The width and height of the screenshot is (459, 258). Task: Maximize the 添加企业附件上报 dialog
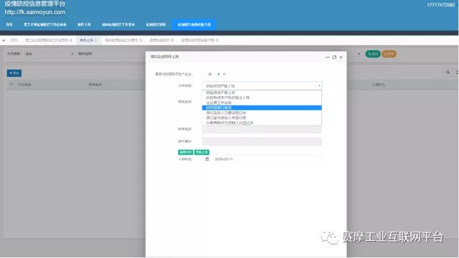click(334, 57)
